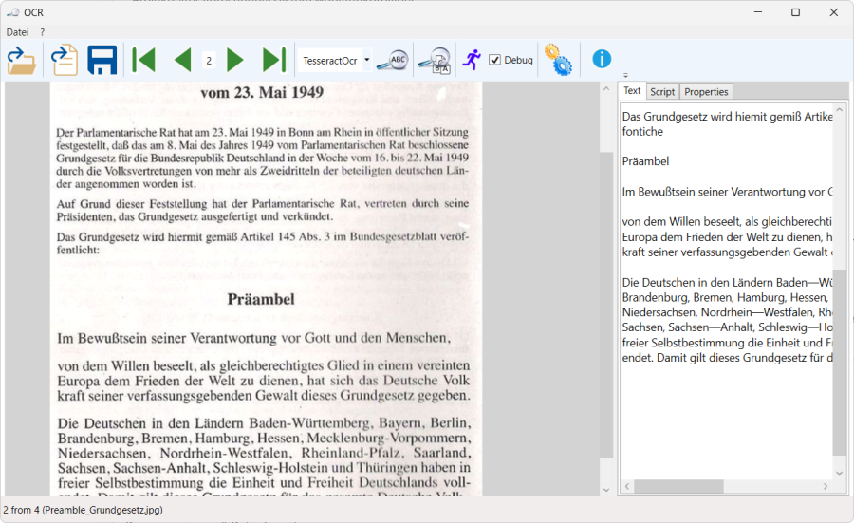The image size is (854, 523).
Task: Click the magnifier over documents icon
Action: tap(436, 60)
